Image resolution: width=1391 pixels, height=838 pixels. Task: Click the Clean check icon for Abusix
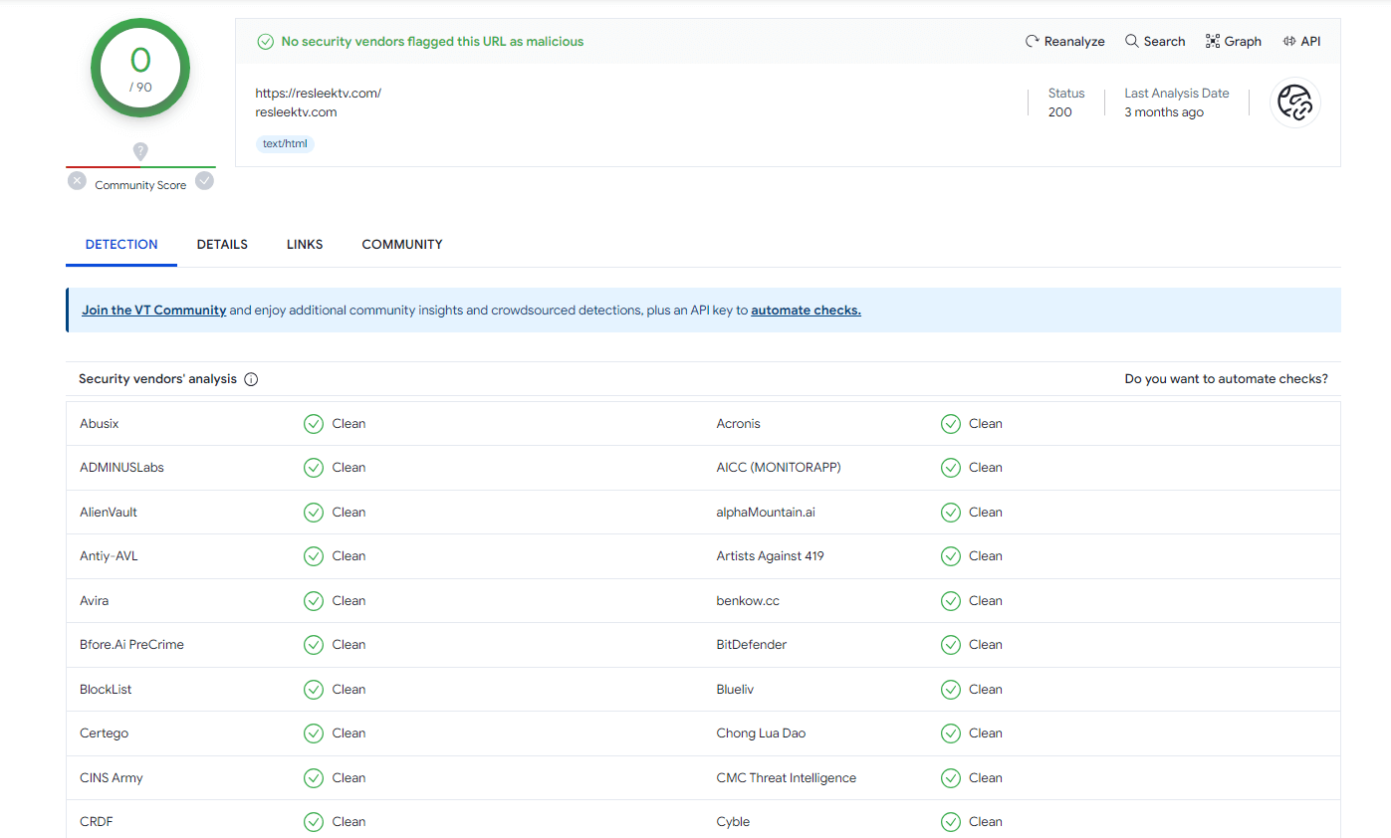314,424
